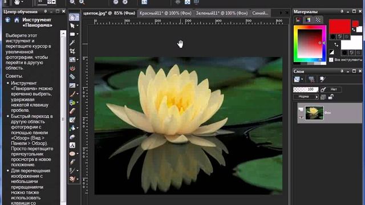Select the Pick arrow tool
This screenshot has height=205, width=365.
(x=72, y=26)
